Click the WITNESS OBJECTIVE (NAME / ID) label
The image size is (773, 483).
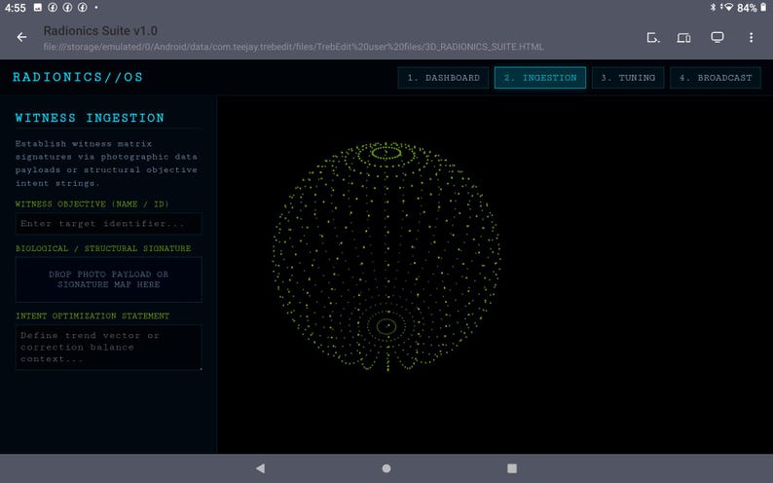coord(92,204)
